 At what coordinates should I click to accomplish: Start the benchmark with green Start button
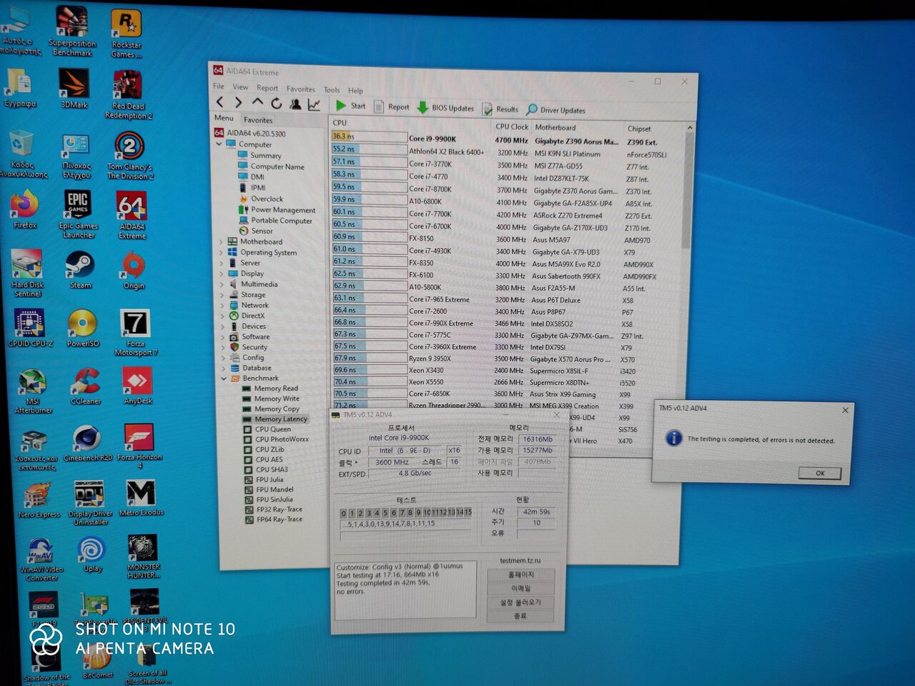350,106
